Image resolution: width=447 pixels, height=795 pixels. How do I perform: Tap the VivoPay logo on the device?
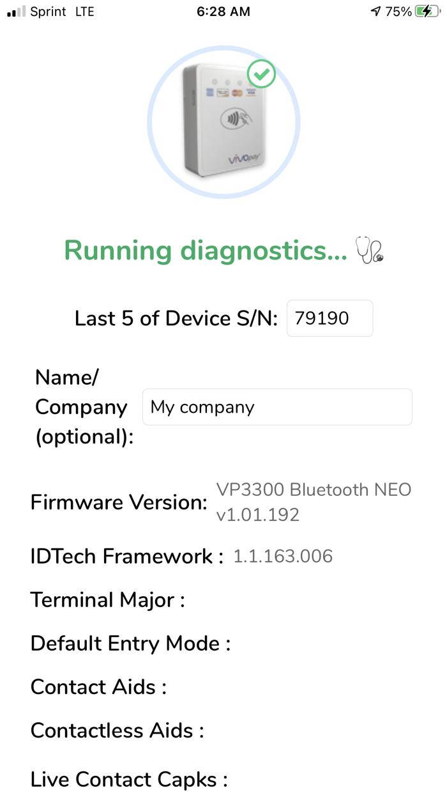click(x=245, y=157)
